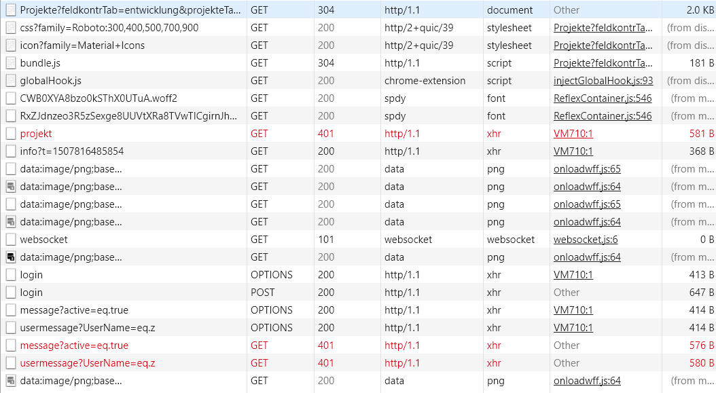The image size is (716, 393).
Task: Check the checkbox beside the login OPTIONS request
Action: (x=10, y=274)
